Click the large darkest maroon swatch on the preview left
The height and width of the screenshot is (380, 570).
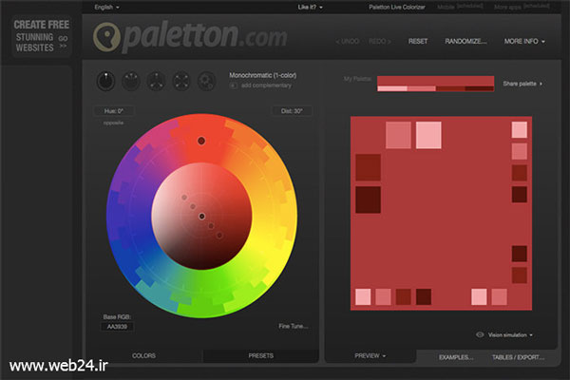click(x=368, y=199)
